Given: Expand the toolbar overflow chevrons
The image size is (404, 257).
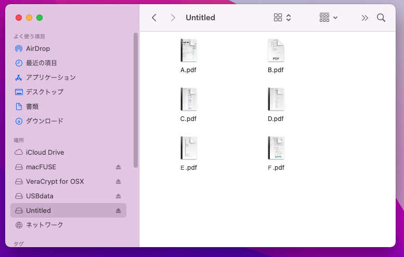Looking at the screenshot, I should tap(364, 18).
